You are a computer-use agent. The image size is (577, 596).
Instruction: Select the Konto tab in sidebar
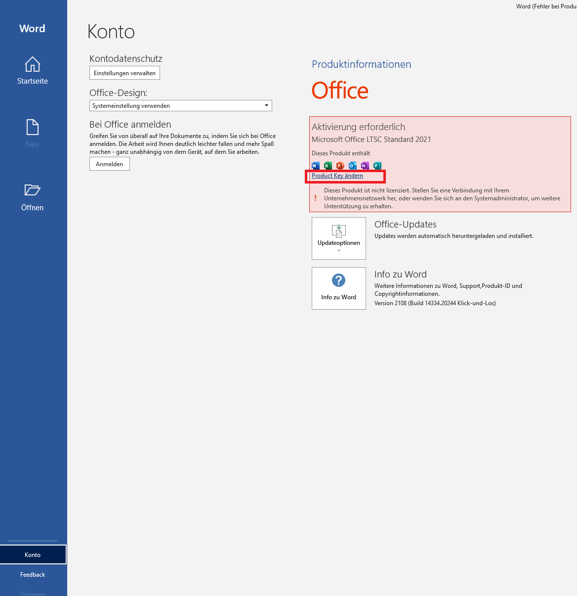point(33,554)
